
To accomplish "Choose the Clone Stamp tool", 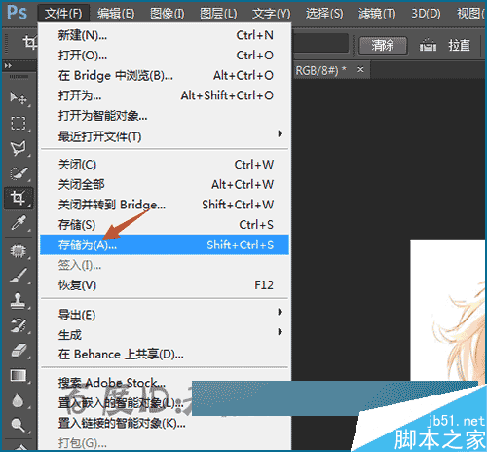I will click(19, 300).
